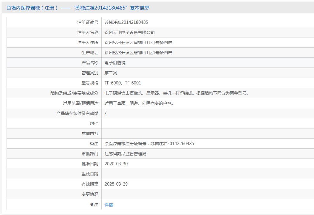Click the 注册人名称 label
The image size is (314, 215).
click(x=88, y=32)
